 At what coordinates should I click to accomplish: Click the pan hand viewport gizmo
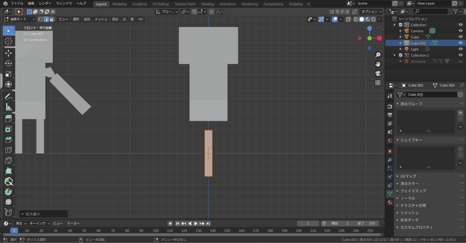point(378,64)
